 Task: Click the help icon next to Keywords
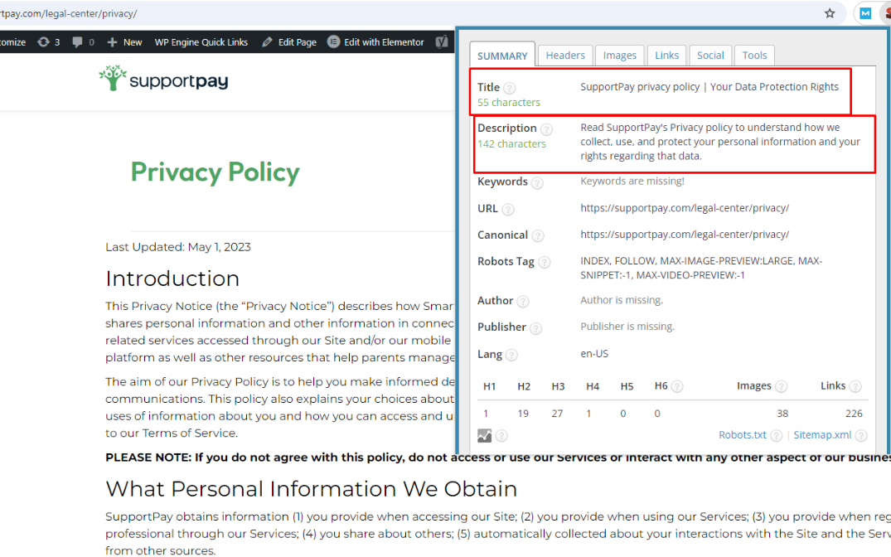(x=537, y=182)
